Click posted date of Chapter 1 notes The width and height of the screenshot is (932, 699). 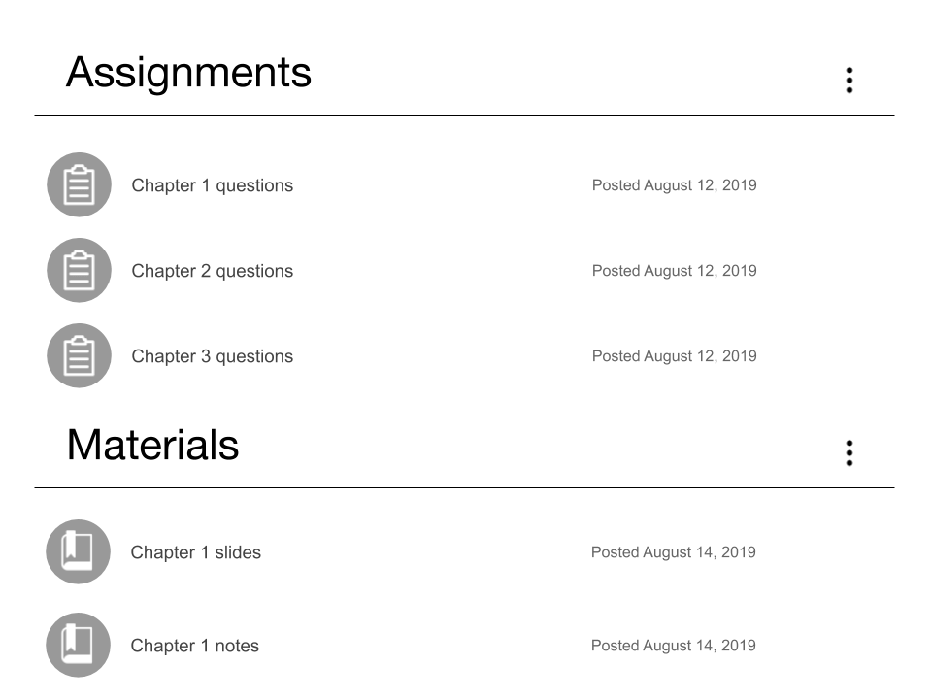(x=673, y=646)
